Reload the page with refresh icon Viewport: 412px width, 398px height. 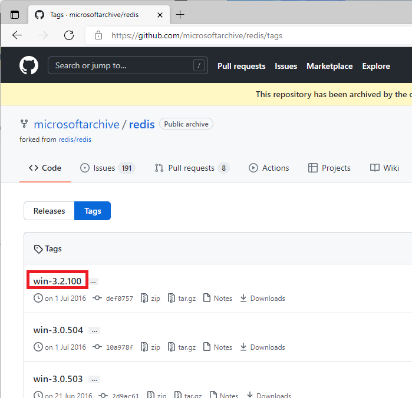click(69, 35)
